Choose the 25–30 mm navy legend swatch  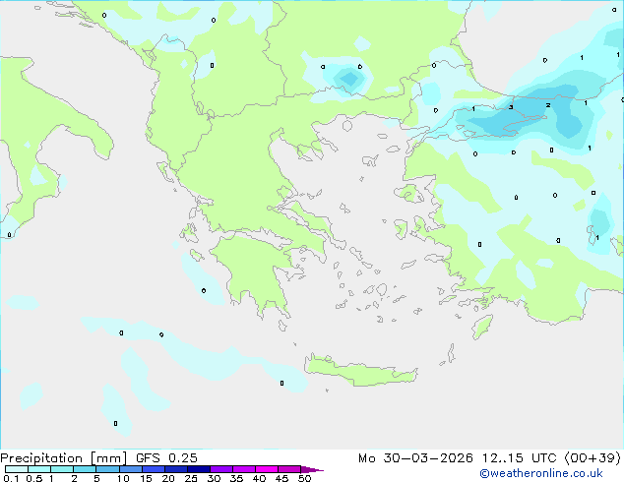coord(199,469)
